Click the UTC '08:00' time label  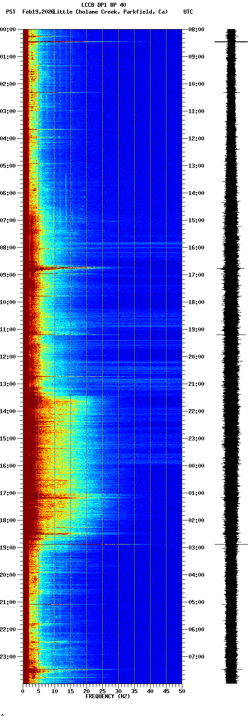point(196,30)
